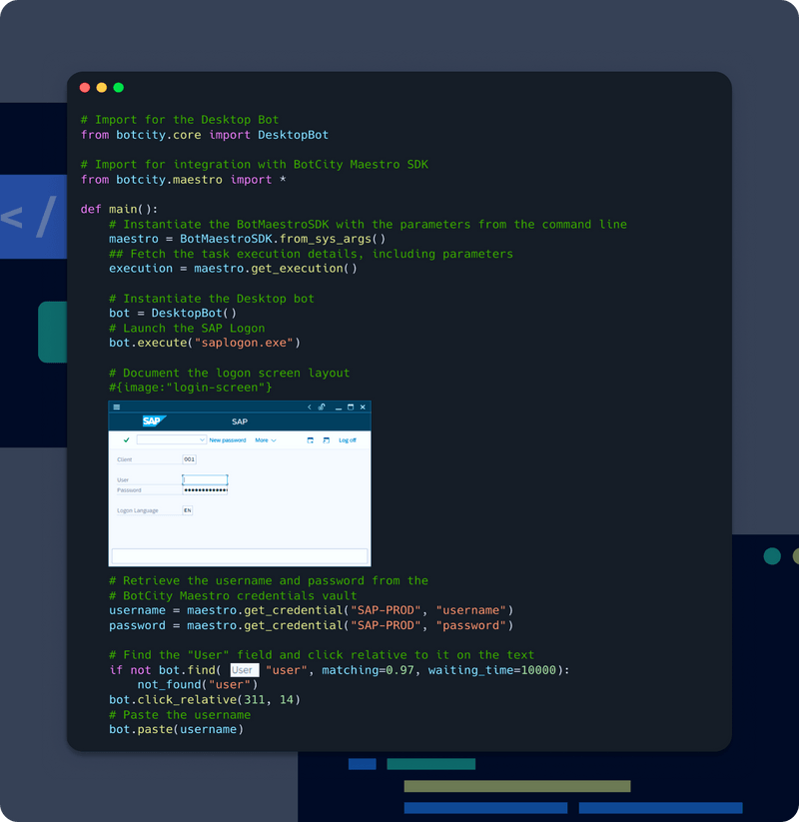Click the padlock icon in SAP title bar
Image resolution: width=799 pixels, height=822 pixels.
click(322, 408)
